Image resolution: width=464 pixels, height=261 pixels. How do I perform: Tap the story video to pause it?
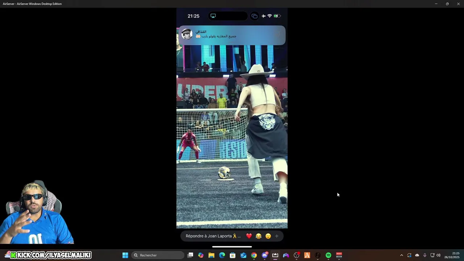pos(232,137)
